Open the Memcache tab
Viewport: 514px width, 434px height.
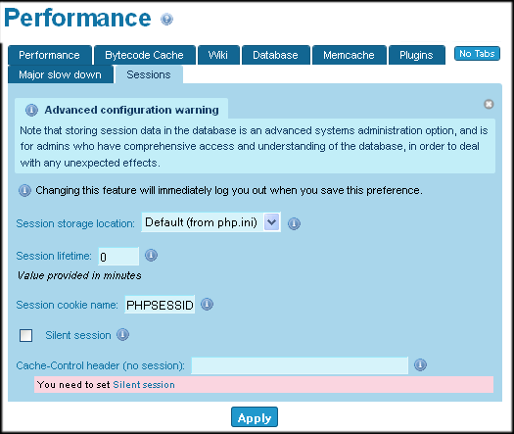tap(349, 55)
